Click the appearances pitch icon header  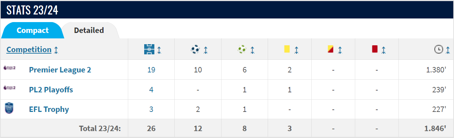click(x=149, y=49)
